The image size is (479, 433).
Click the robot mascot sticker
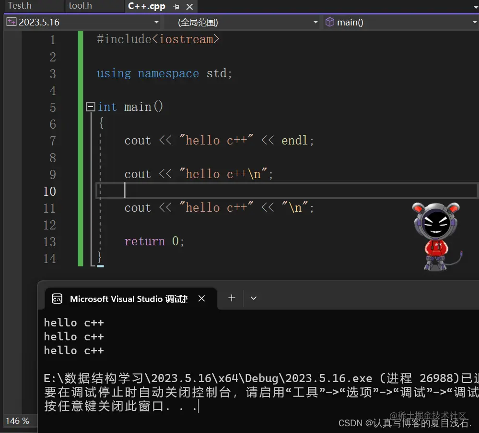(436, 237)
